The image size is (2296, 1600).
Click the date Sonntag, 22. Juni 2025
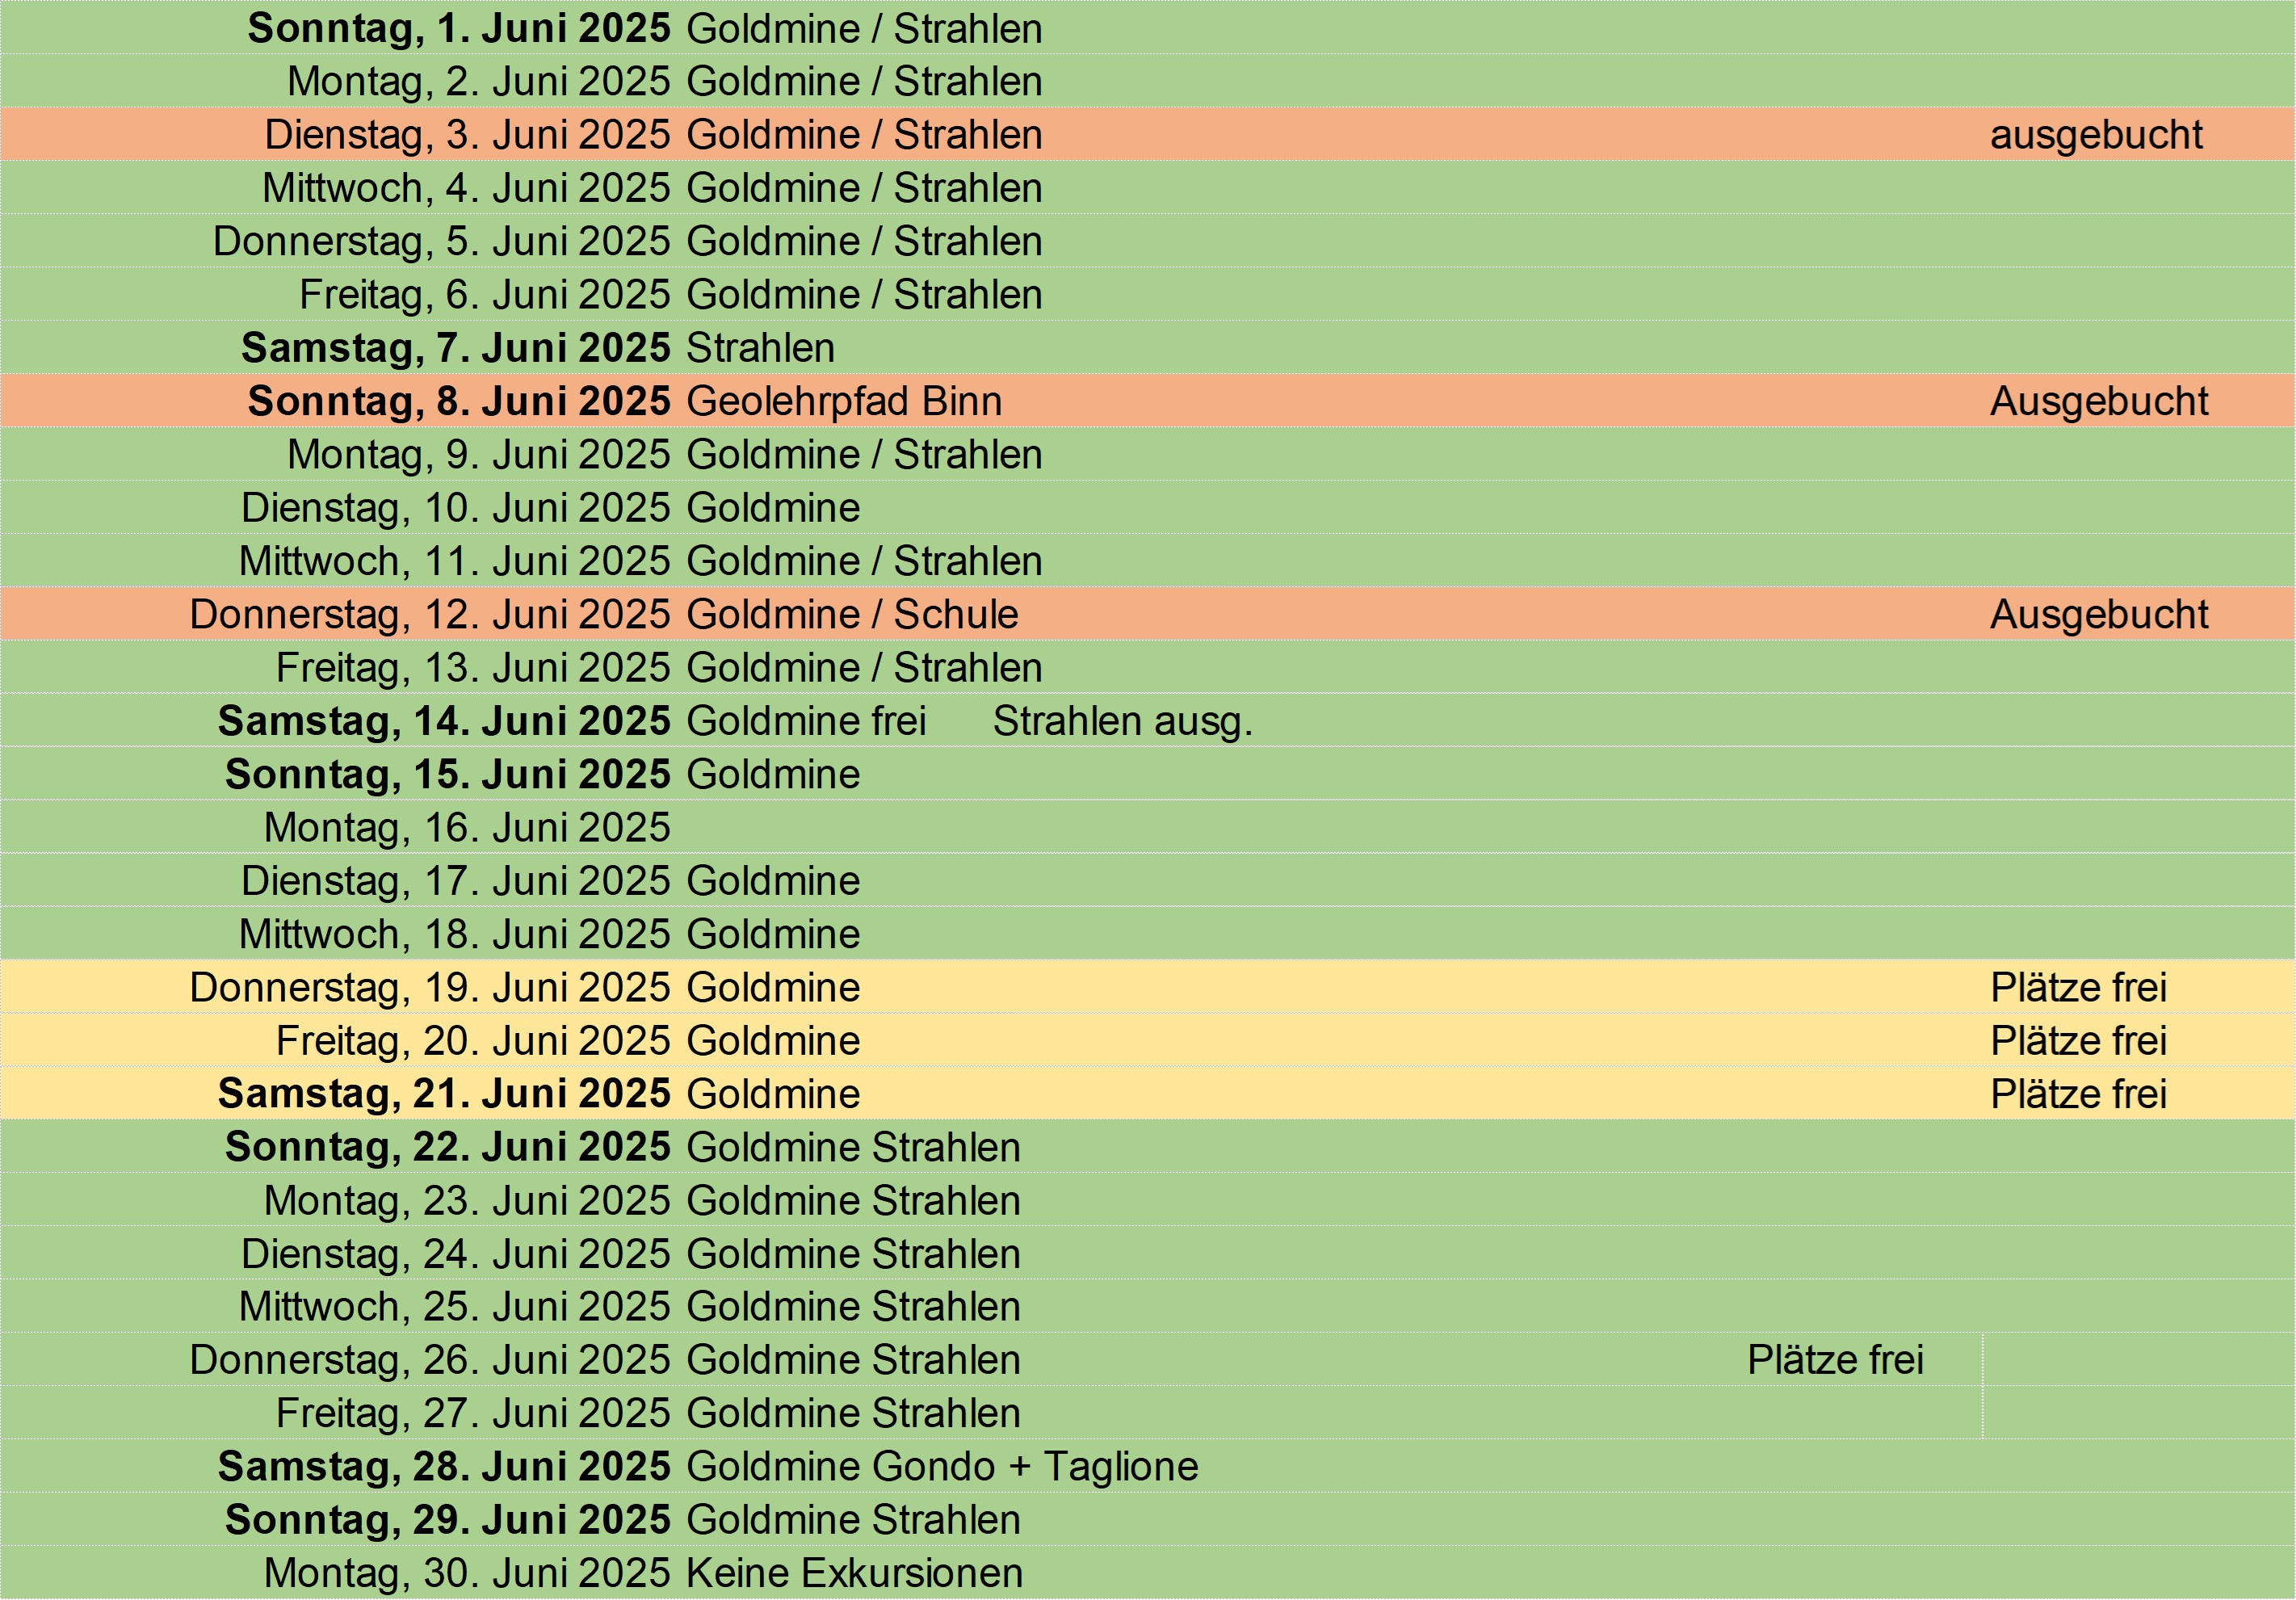(x=447, y=1147)
